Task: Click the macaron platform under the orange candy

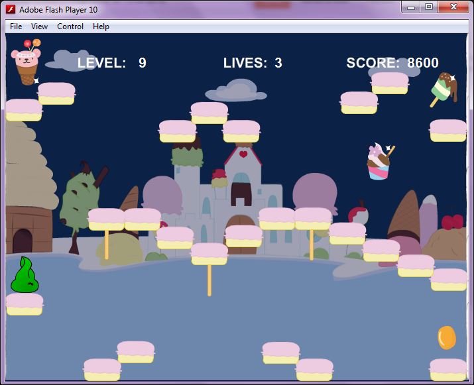Action: point(448,370)
